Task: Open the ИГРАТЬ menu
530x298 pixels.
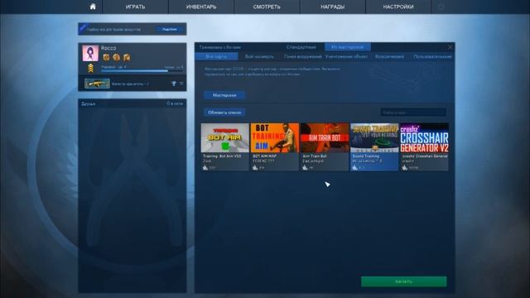Action: [135, 7]
